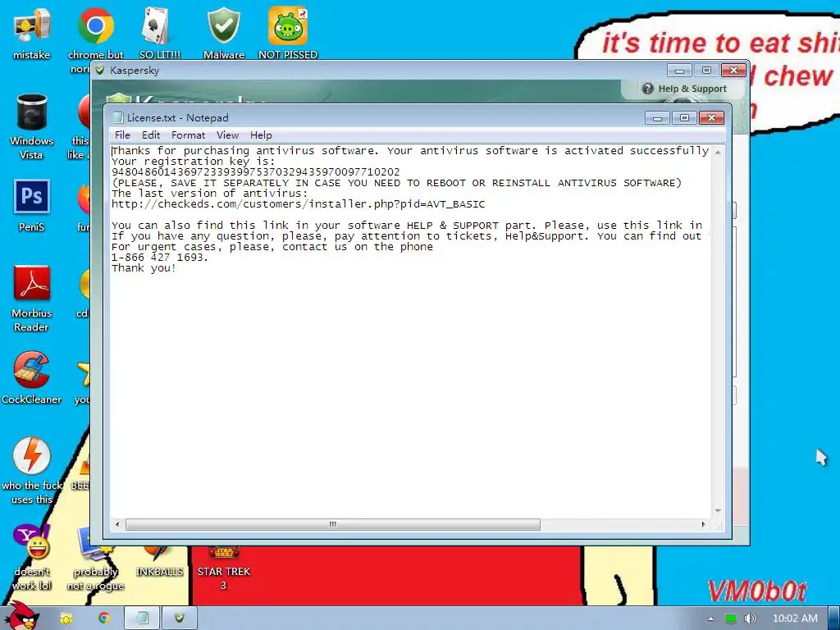The width and height of the screenshot is (840, 630).
Task: Close the Kaspersky window
Action: point(734,71)
